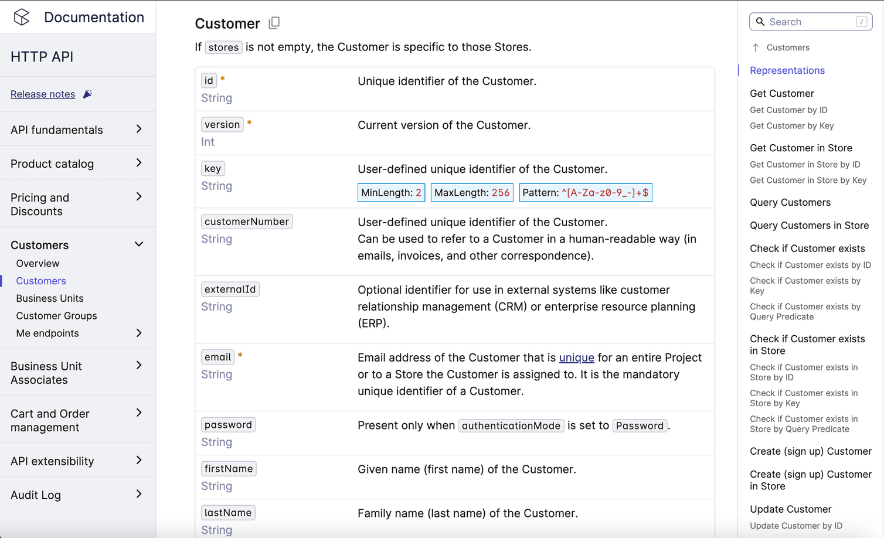
Task: Open the Customer Groups page
Action: 56,316
